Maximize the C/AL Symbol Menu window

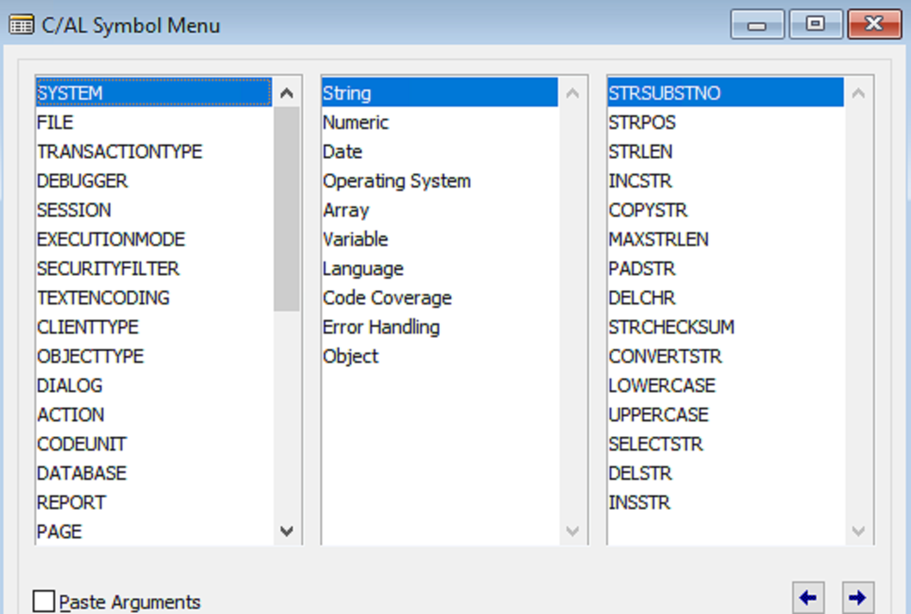816,24
